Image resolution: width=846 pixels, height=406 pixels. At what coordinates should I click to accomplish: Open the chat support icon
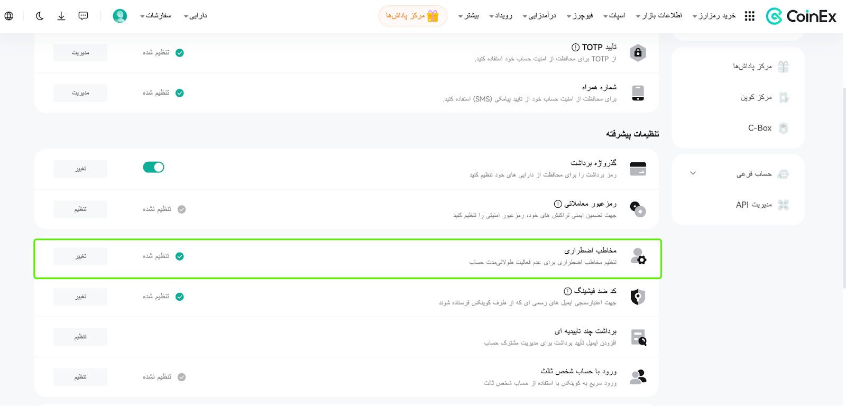[83, 16]
